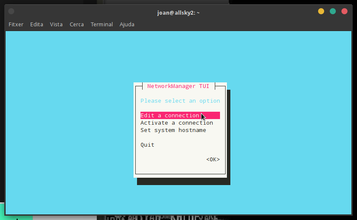Click the <OK> button

point(213,160)
